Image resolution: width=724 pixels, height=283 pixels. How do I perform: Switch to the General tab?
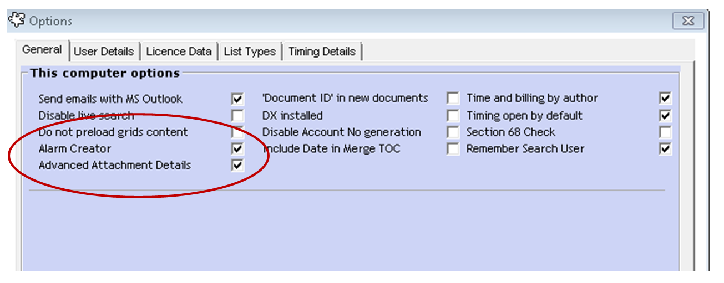click(x=42, y=50)
